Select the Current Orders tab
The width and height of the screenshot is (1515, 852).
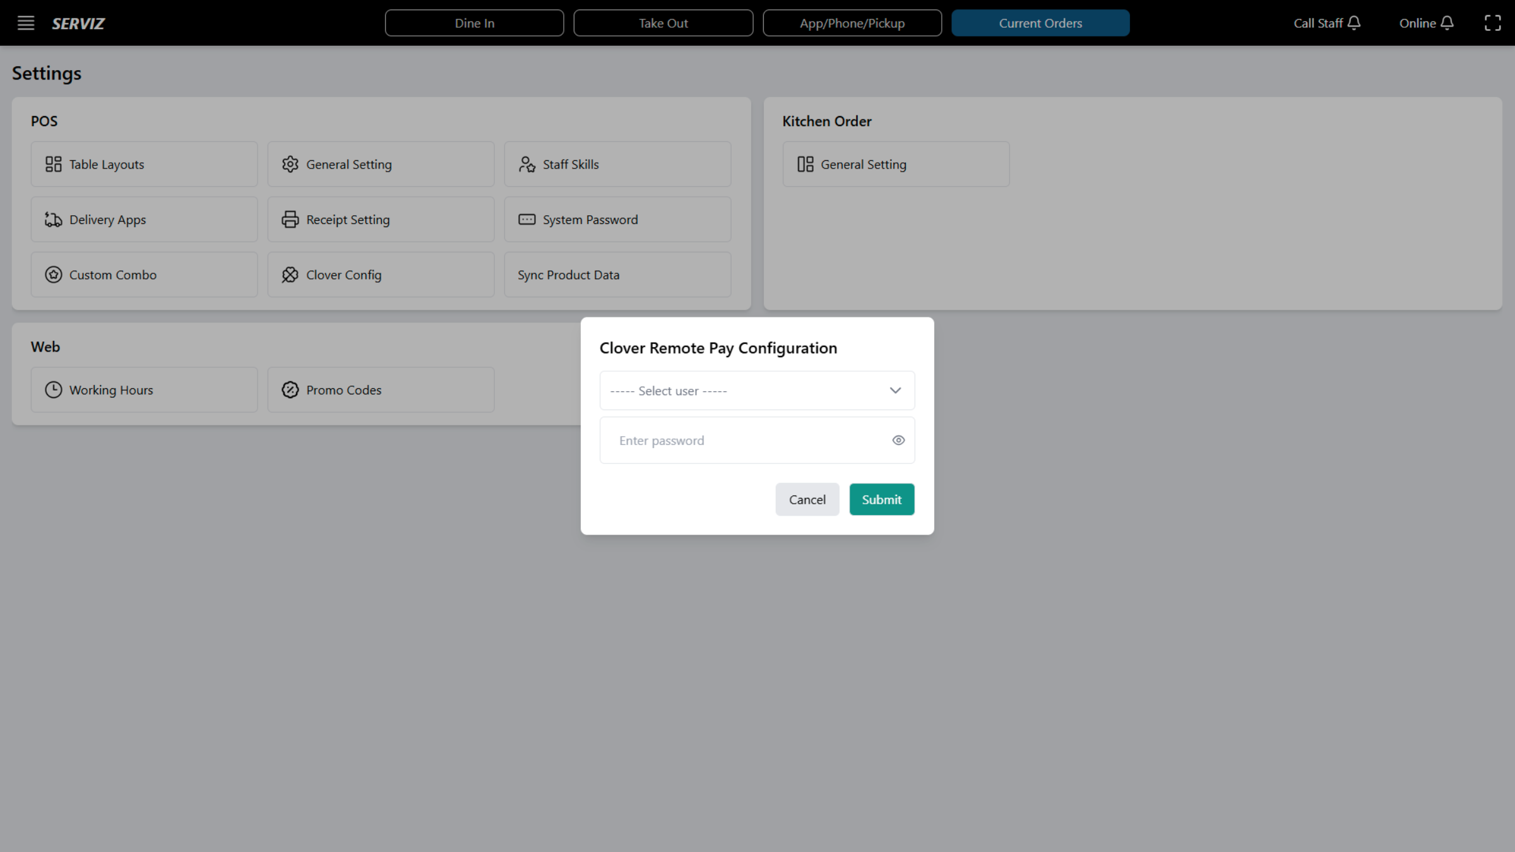1040,23
